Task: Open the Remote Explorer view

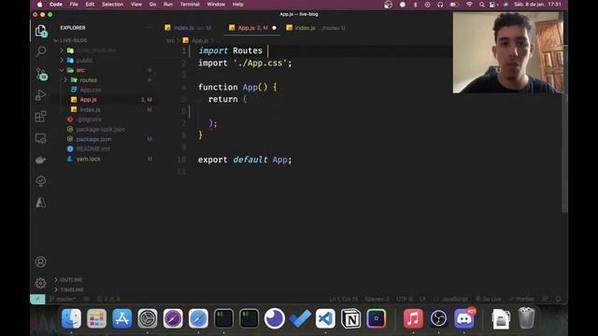Action: coord(41,138)
